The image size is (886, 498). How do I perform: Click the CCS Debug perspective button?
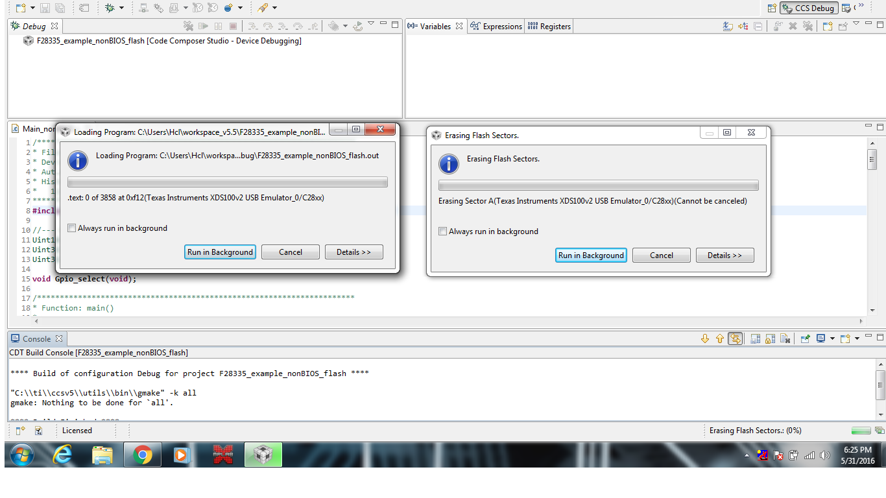(x=809, y=8)
